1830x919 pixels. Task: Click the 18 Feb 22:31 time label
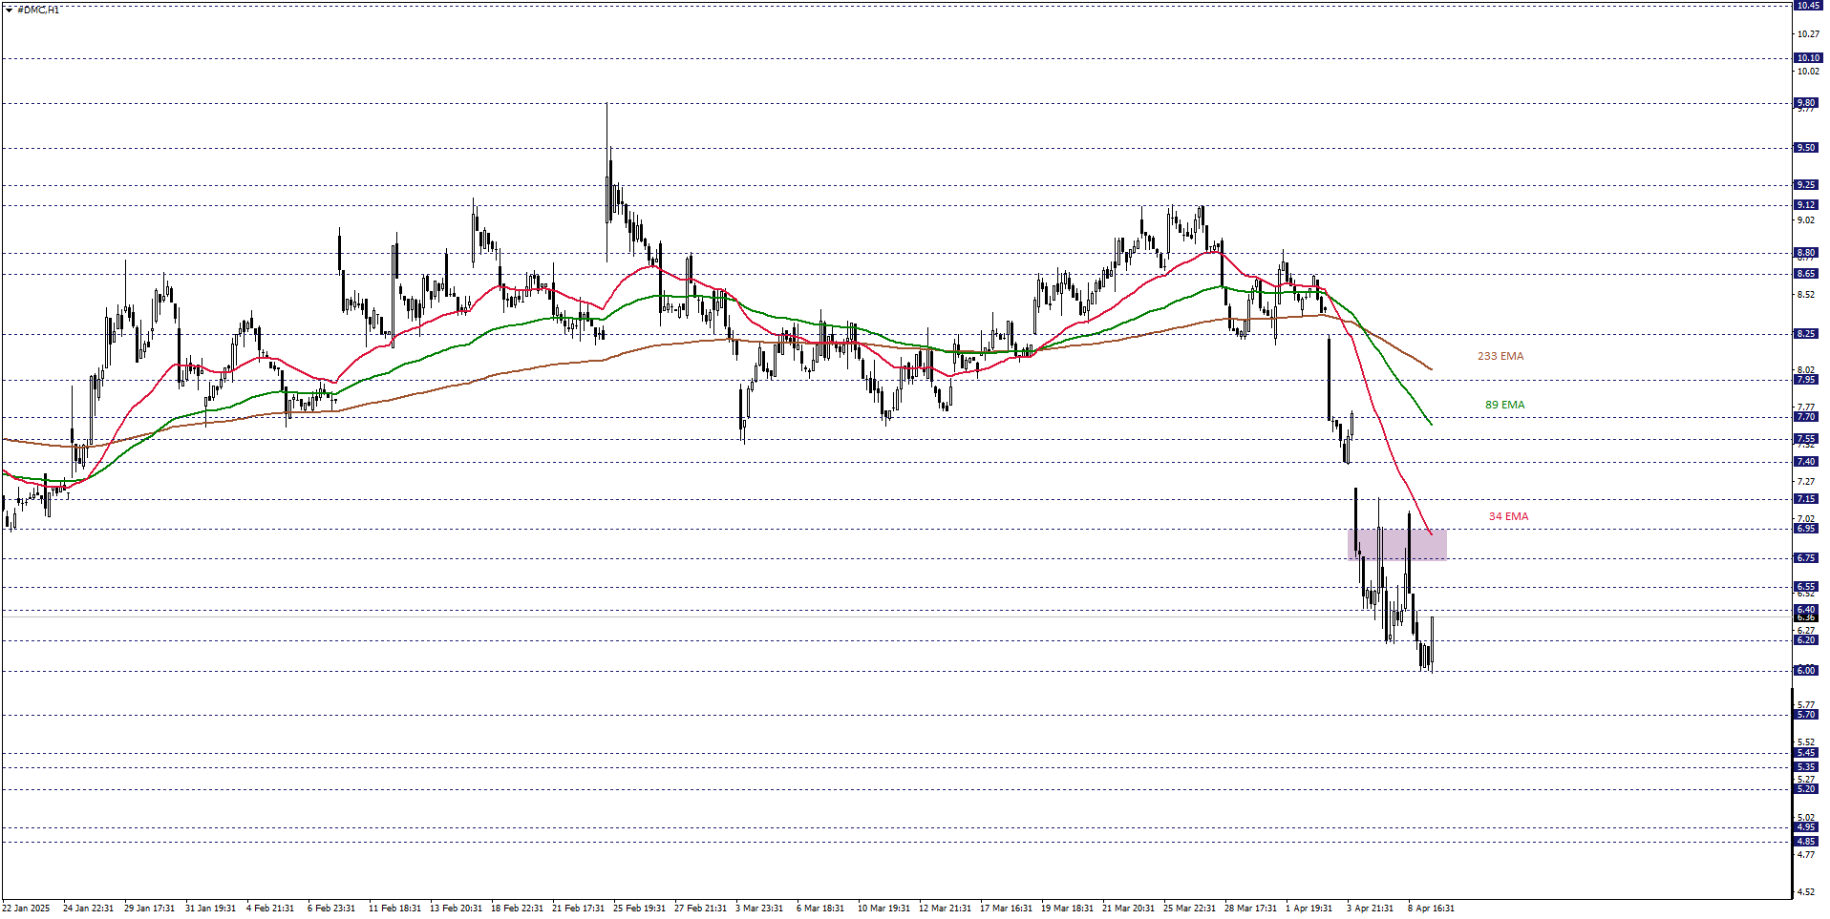pos(517,909)
